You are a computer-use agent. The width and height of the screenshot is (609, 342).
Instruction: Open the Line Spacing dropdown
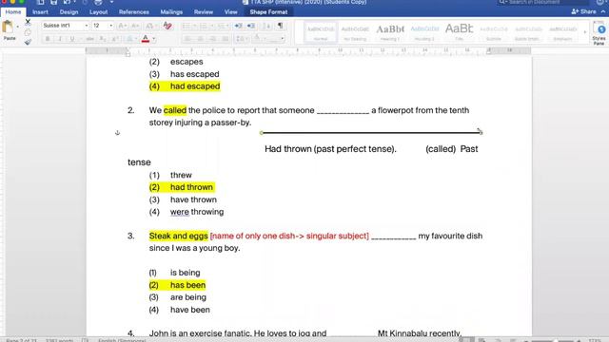click(241, 39)
